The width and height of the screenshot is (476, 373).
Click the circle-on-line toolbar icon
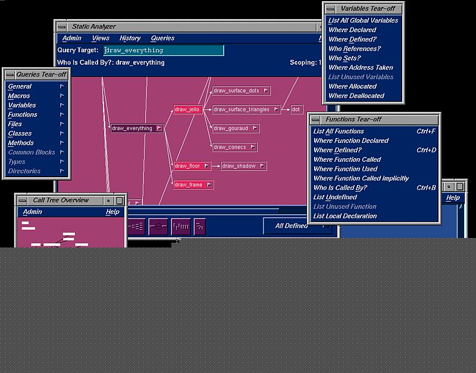[x=158, y=227]
